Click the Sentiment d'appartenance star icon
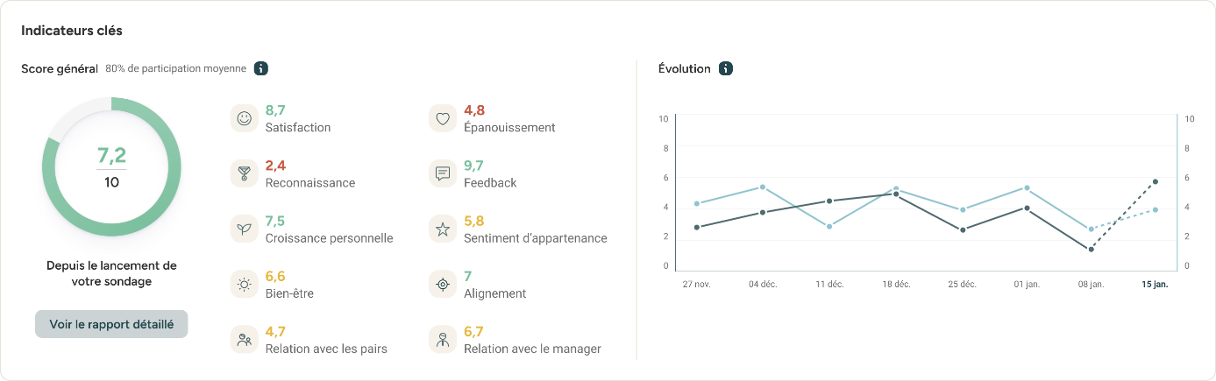This screenshot has width=1216, height=381. (443, 229)
